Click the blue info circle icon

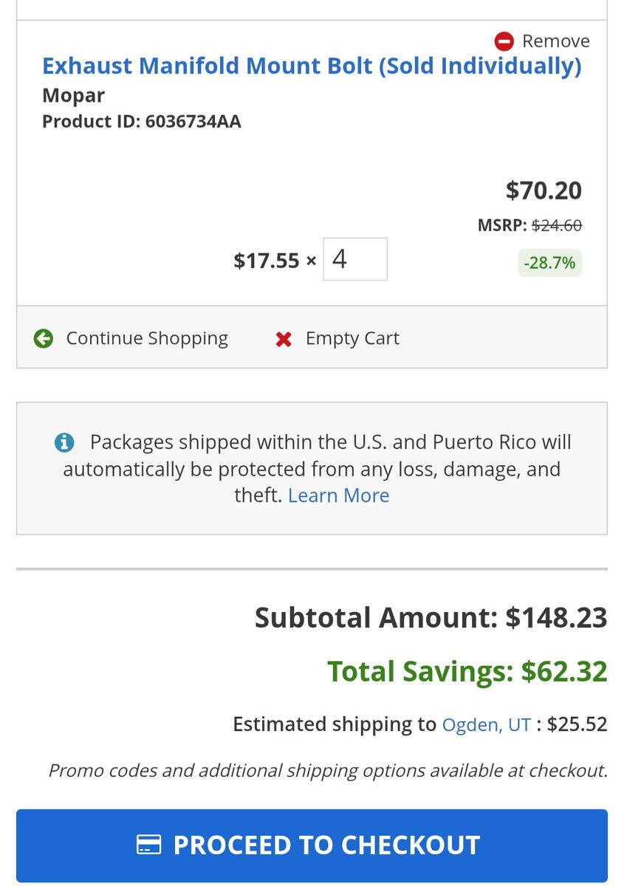(64, 442)
